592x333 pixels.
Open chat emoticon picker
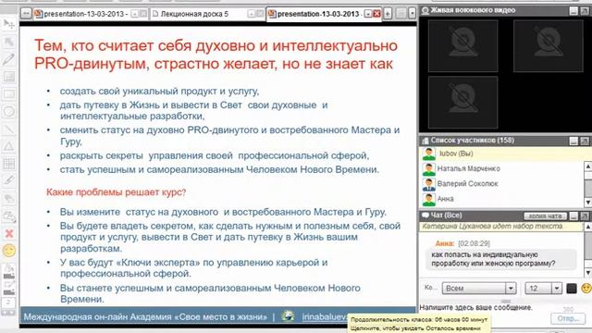click(x=586, y=289)
